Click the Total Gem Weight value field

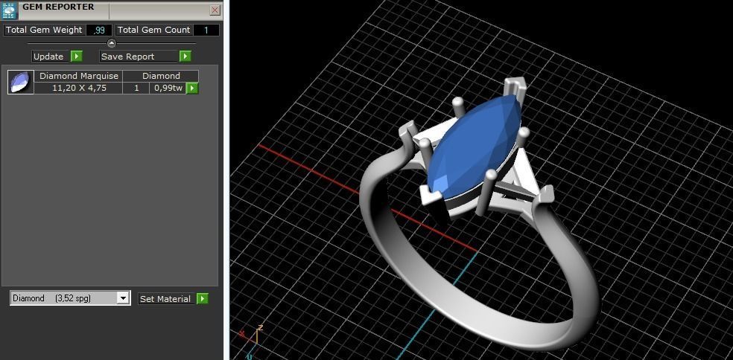99,30
